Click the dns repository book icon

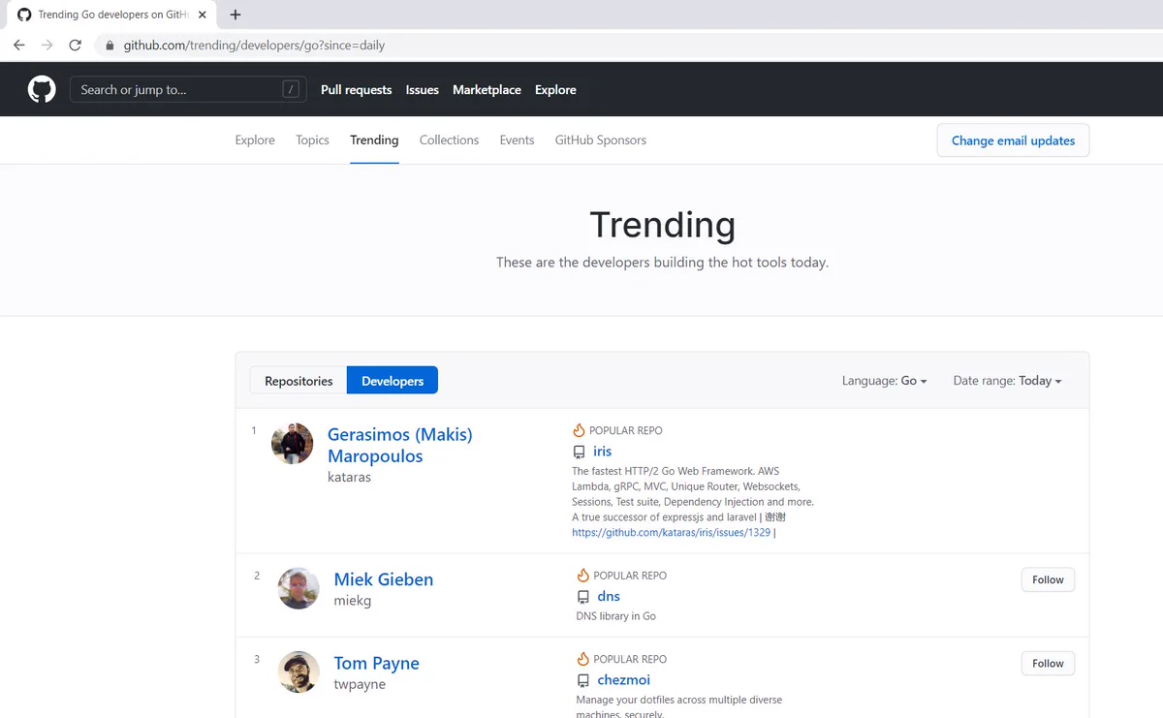point(582,597)
